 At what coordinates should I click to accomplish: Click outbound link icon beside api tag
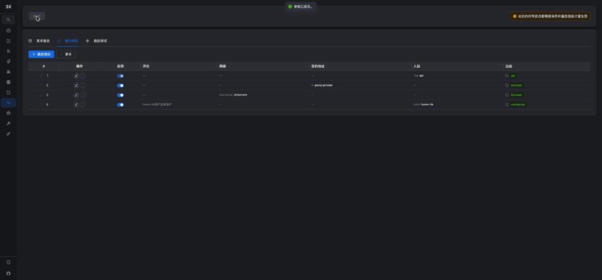coord(507,76)
